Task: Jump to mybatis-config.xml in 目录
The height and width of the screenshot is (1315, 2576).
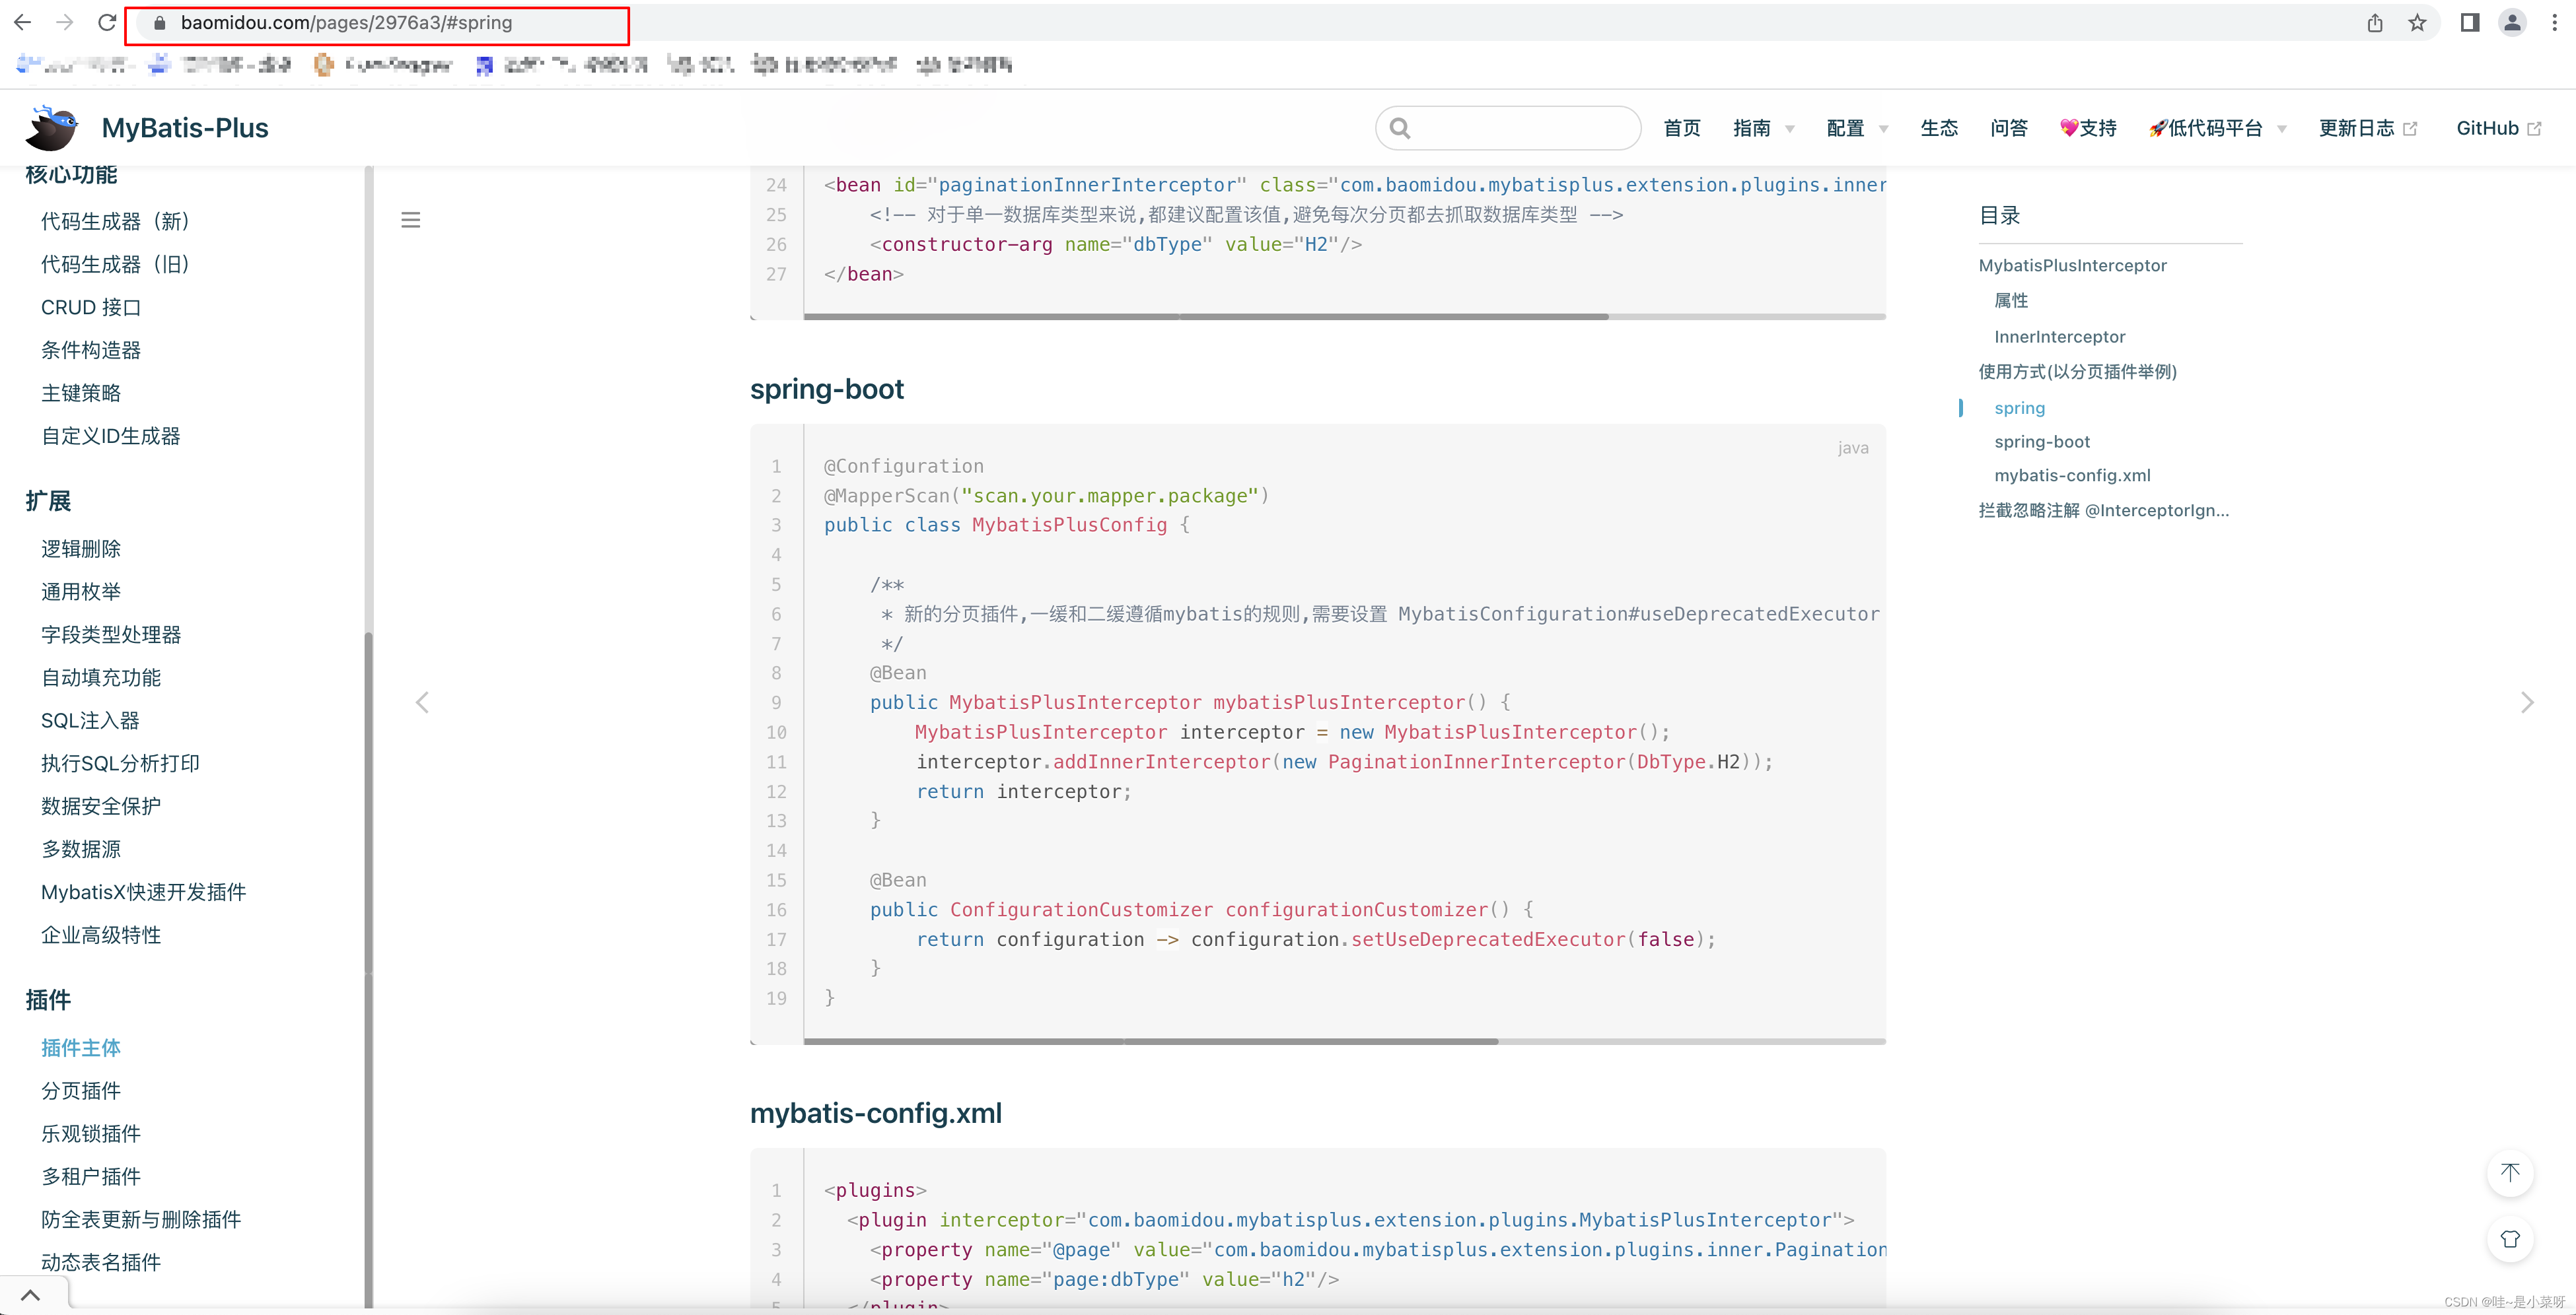Action: pyautogui.click(x=2071, y=476)
